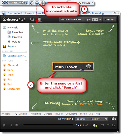Click the Become a Member button
This screenshot has width=126, height=140.
pos(71,19)
